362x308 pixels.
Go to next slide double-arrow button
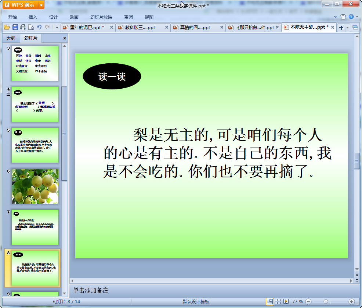[x=357, y=280]
